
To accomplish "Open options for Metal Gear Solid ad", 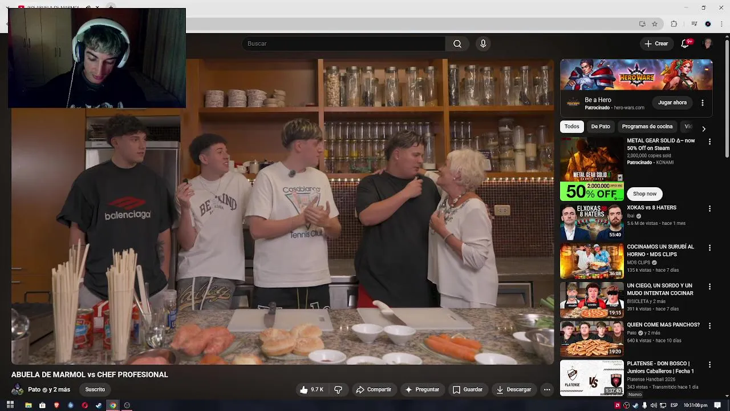I will [x=709, y=142].
